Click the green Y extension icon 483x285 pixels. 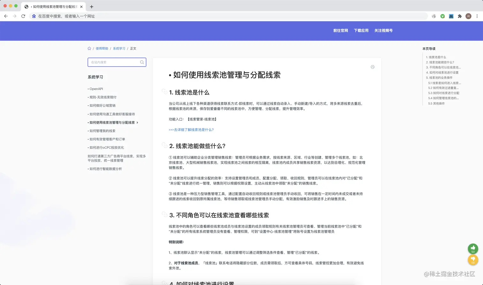442,16
